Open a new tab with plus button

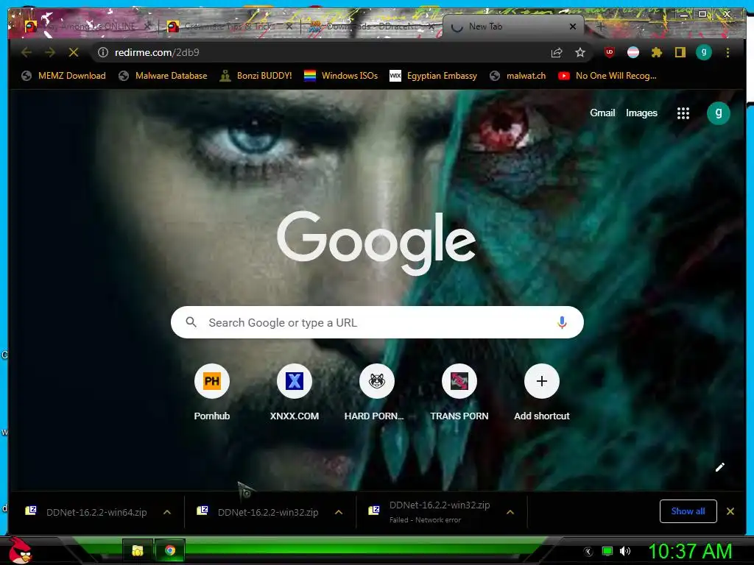600,27
